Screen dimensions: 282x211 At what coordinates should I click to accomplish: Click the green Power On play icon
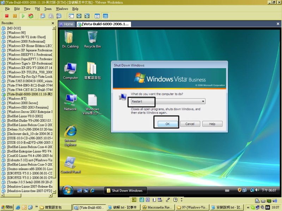coord(23,16)
